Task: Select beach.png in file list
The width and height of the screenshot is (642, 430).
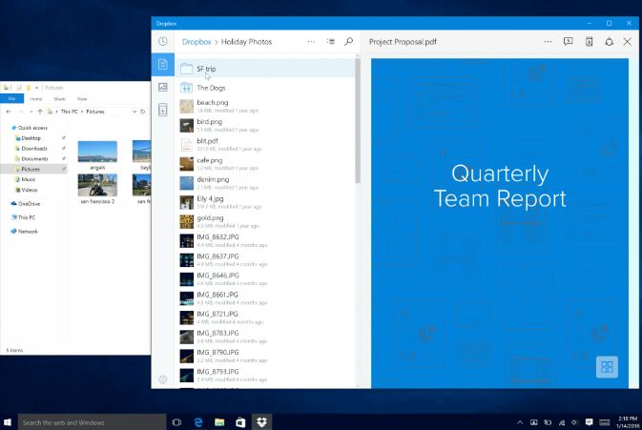Action: coord(265,106)
